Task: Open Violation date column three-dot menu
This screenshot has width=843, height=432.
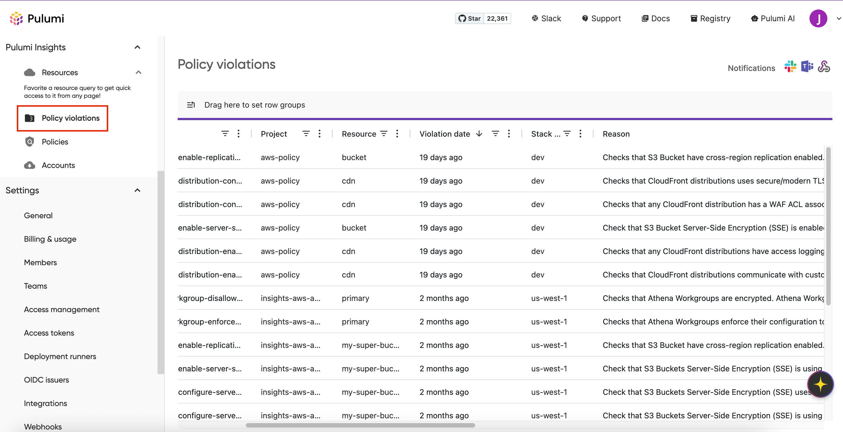Action: (x=509, y=134)
